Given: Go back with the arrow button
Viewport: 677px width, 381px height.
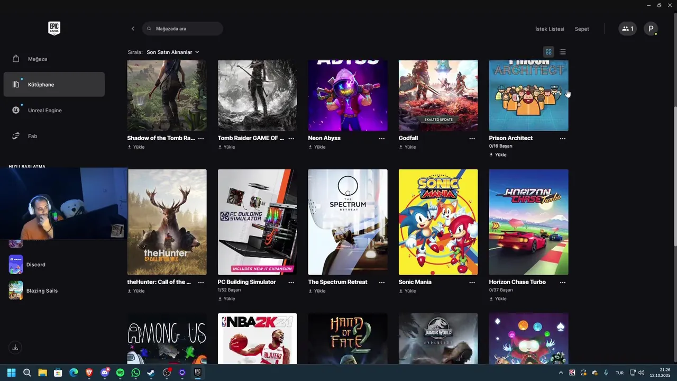Looking at the screenshot, I should tap(133, 29).
